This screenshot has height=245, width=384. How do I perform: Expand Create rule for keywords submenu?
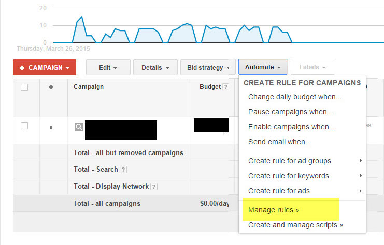[x=302, y=176]
